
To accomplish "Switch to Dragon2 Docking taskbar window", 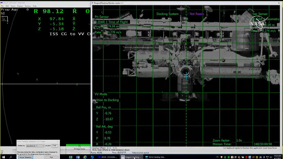I will [132, 157].
